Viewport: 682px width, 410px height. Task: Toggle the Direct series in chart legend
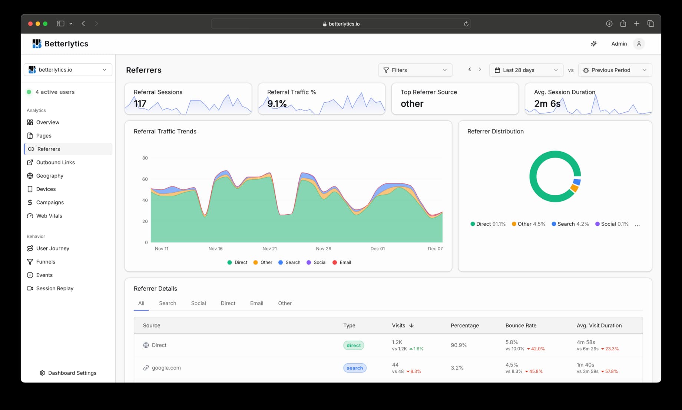tap(237, 262)
